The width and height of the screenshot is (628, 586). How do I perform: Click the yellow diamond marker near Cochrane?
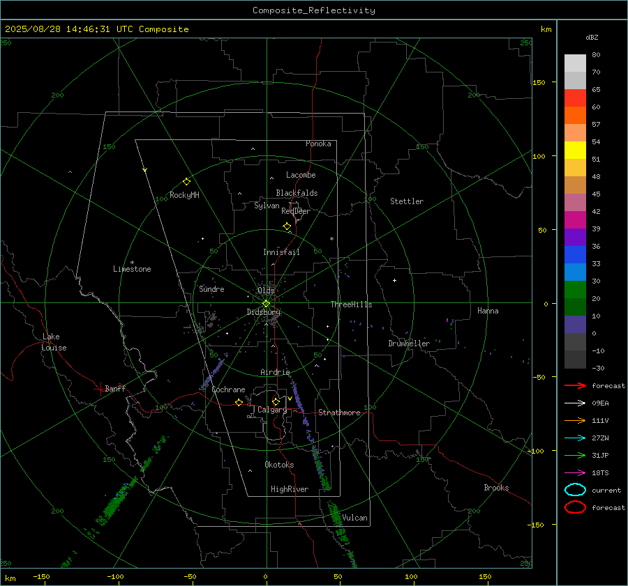coord(239,402)
